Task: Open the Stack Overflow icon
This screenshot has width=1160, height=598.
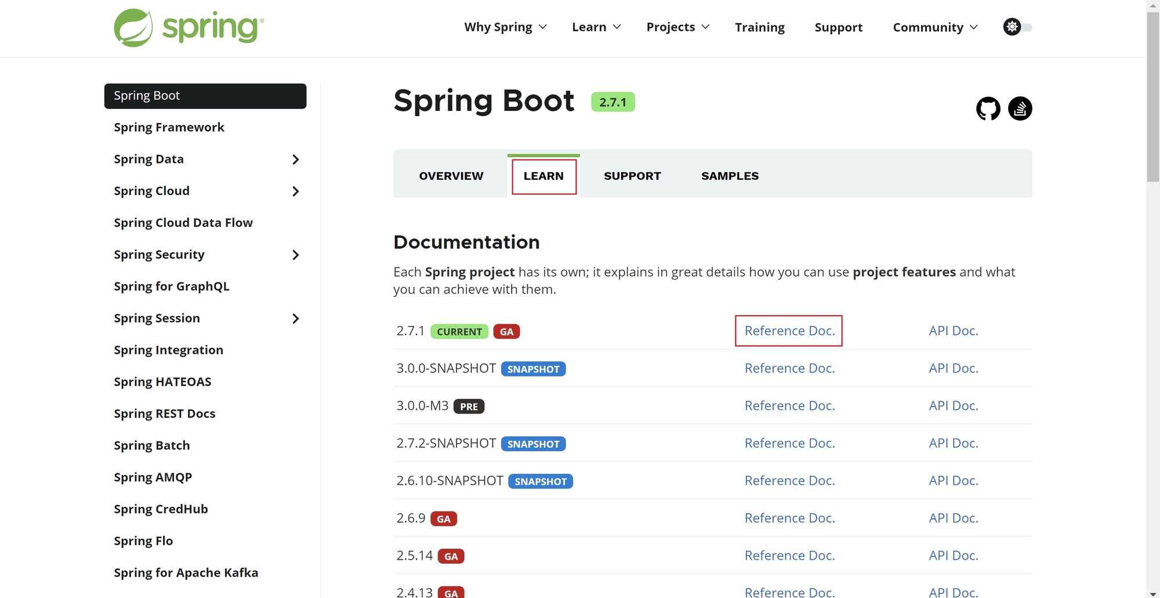Action: coord(1020,108)
